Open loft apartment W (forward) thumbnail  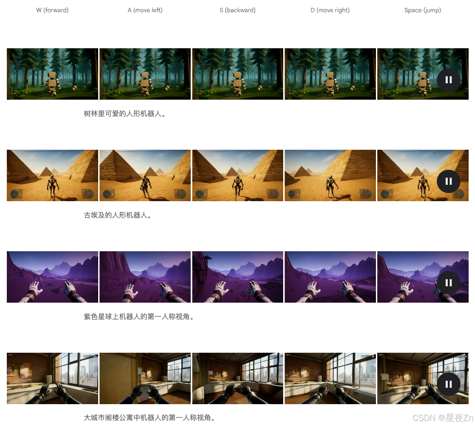[x=52, y=378]
